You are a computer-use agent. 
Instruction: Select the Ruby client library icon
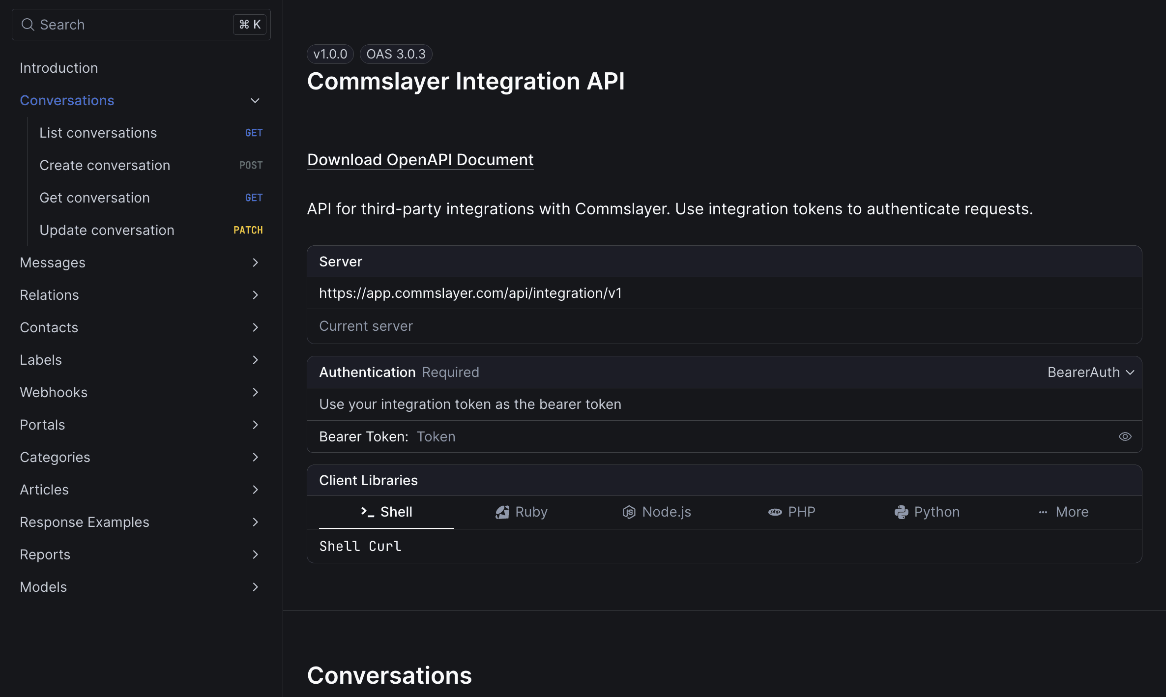(502, 512)
